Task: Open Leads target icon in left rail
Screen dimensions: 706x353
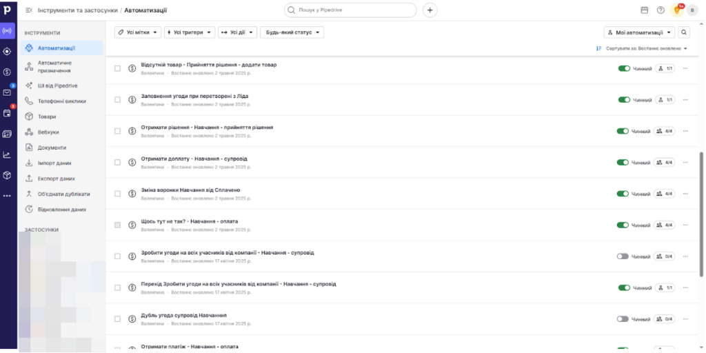Action: (7, 51)
